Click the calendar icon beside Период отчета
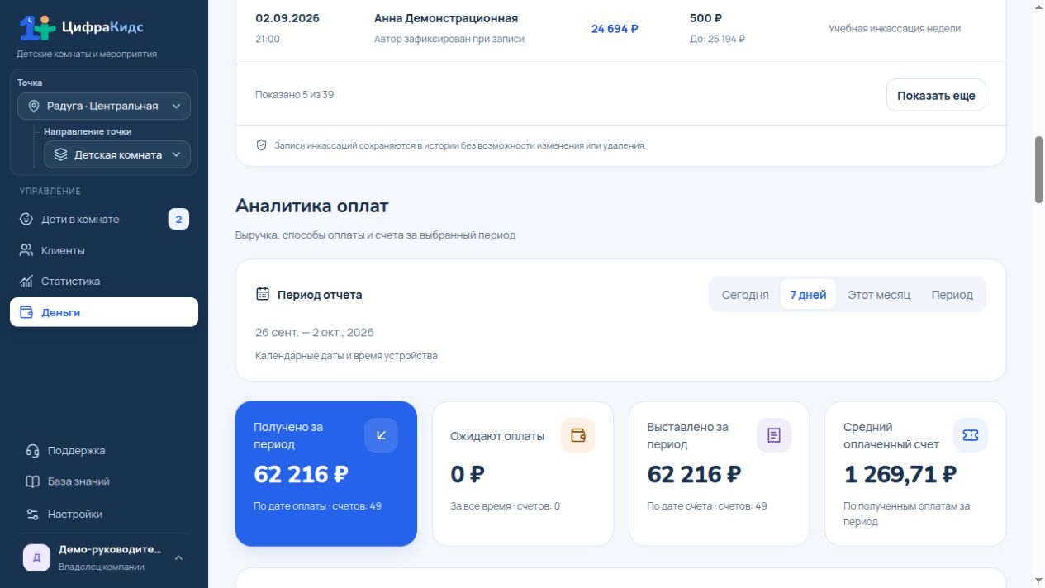Viewport: 1045px width, 588px height. click(x=263, y=294)
